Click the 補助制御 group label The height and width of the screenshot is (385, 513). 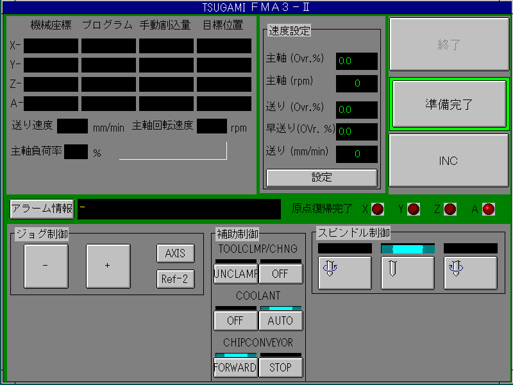coord(237,234)
